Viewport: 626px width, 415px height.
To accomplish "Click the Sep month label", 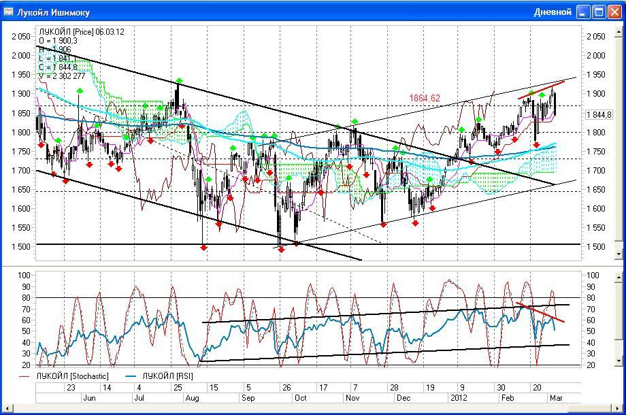I will (248, 398).
